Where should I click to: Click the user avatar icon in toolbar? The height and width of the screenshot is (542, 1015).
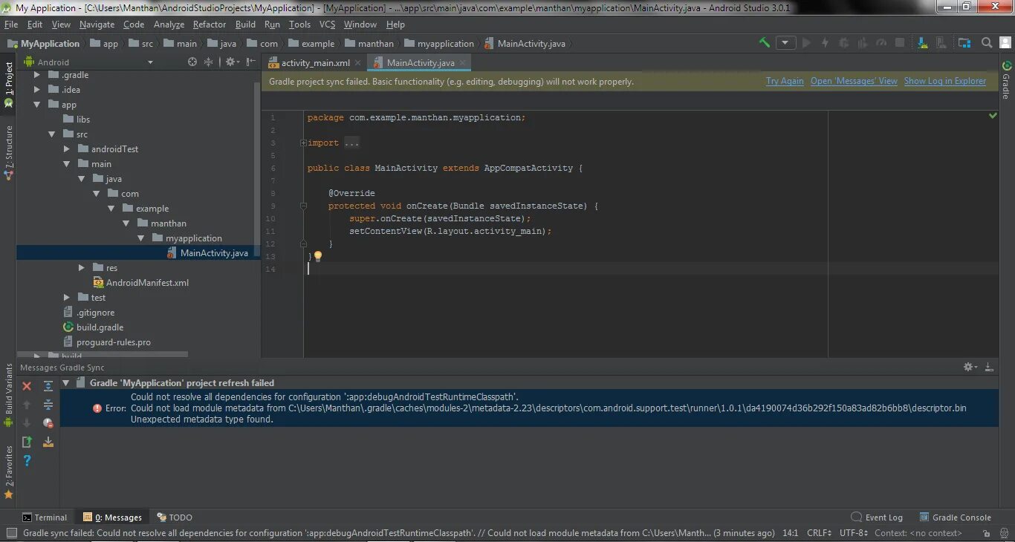tap(1006, 43)
